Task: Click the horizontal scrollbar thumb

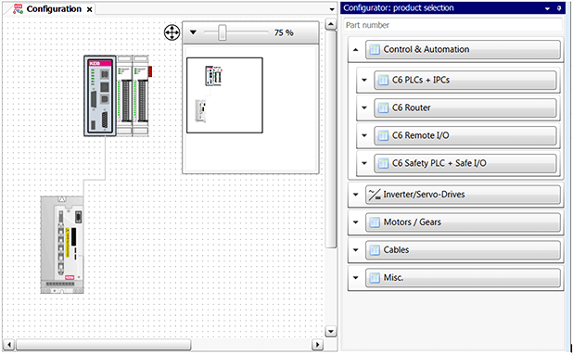Action: click(104, 345)
